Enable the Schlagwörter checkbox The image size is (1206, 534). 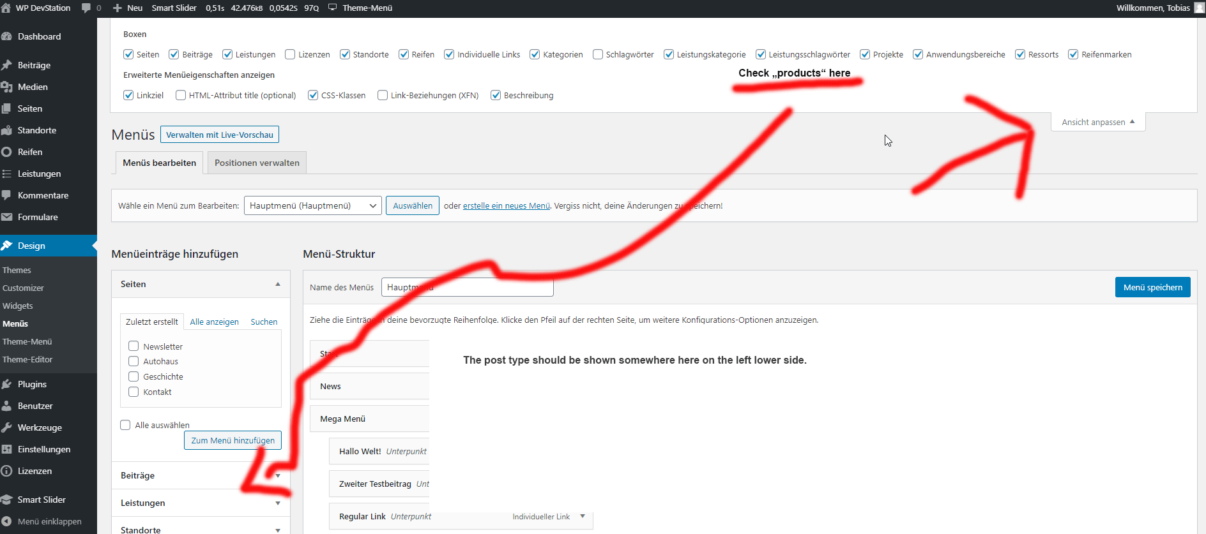click(598, 54)
